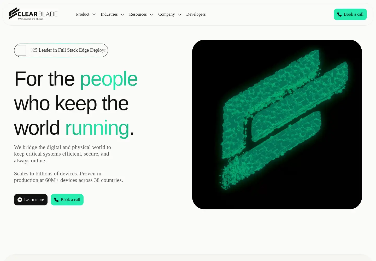Click the Leader in Full Stack Edge badge
Image resolution: width=376 pixels, height=261 pixels.
(x=61, y=50)
